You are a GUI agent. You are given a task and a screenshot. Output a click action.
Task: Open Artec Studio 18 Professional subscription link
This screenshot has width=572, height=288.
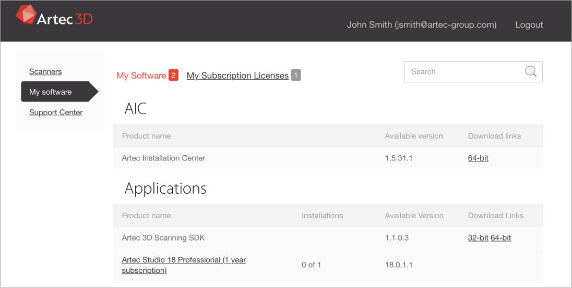[184, 265]
